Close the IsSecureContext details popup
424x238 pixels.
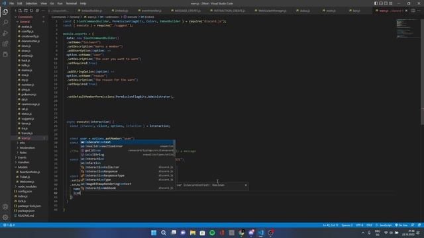coord(246,185)
